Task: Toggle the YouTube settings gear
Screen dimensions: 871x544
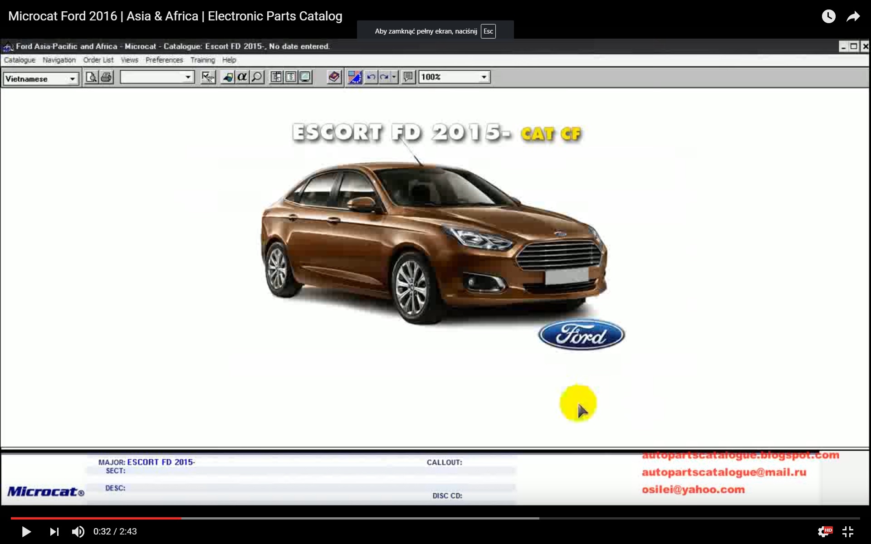Action: (x=823, y=531)
